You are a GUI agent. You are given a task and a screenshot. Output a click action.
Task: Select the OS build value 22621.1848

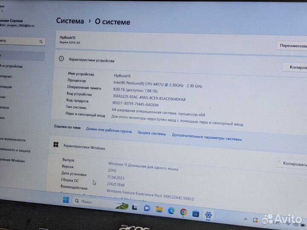click(116, 184)
